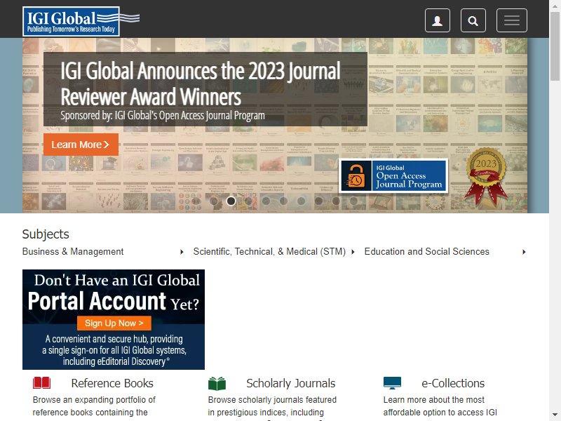Expand the Scientific, Technical, & Medical arrow

coord(353,252)
